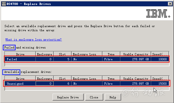174x103 pixels.
Task: Click Slot header in failed drives table
Action: (x=62, y=54)
